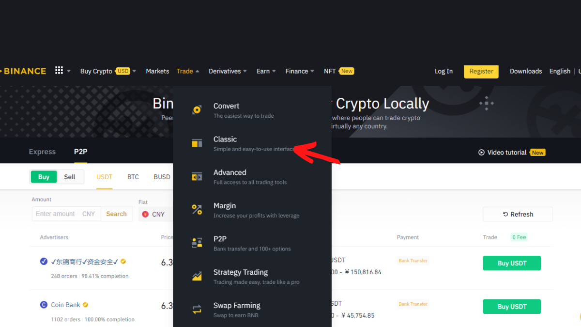The width and height of the screenshot is (581, 327).
Task: Select the BTC coin tab
Action: tap(133, 177)
